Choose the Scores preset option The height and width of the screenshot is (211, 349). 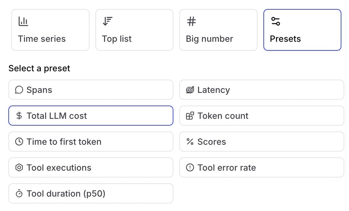coord(262,142)
